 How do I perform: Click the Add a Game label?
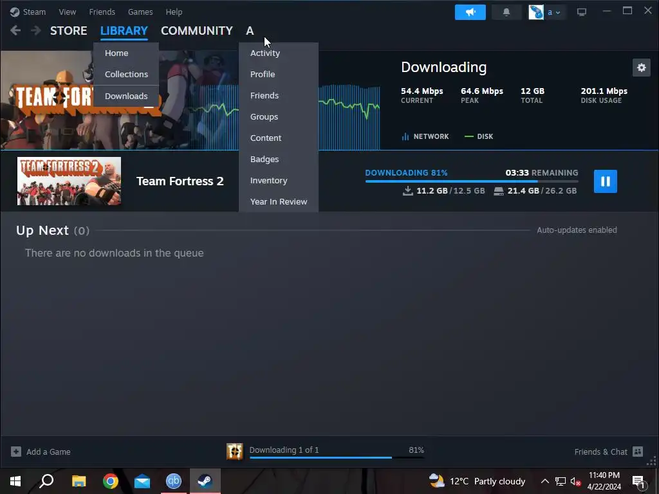(x=48, y=452)
